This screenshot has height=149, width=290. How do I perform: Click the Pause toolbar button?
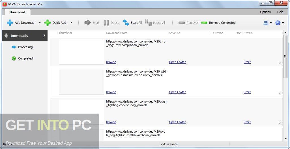tap(111, 23)
